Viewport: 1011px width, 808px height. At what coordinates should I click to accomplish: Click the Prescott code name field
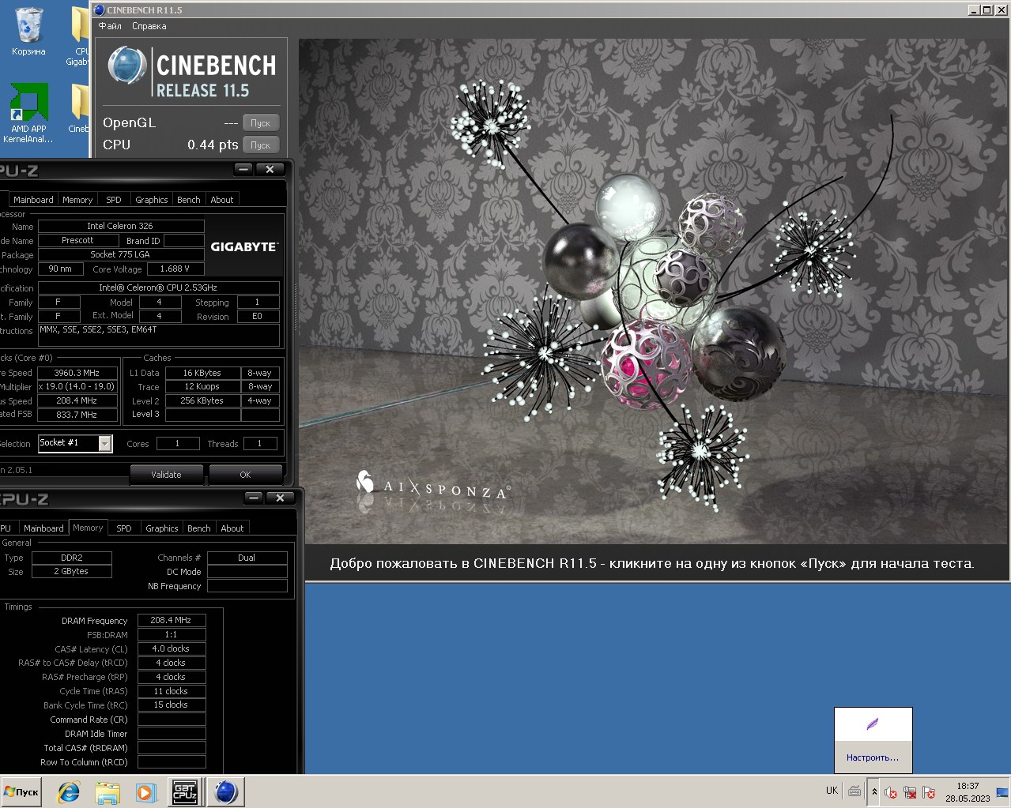77,240
